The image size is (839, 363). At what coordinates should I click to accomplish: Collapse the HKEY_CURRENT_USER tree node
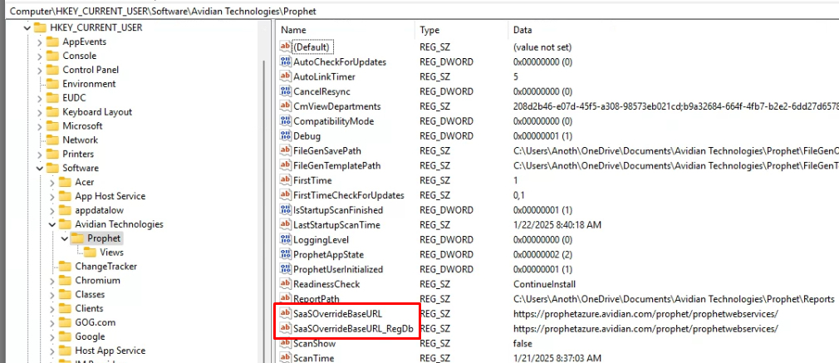point(27,27)
